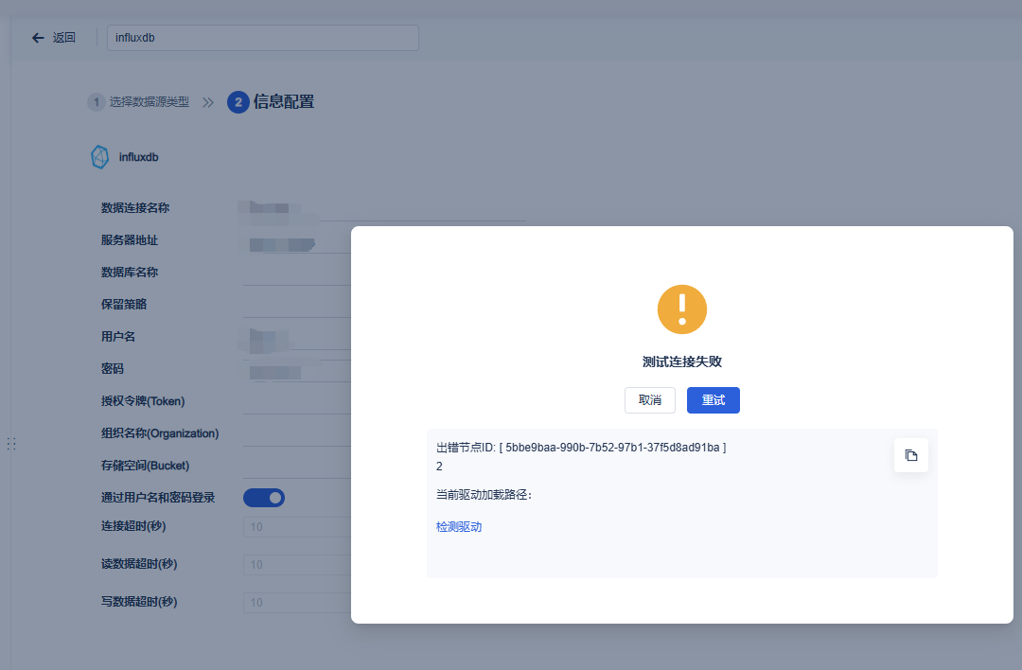The height and width of the screenshot is (670, 1022).
Task: Click the 服务器地址 input field
Action: (296, 240)
